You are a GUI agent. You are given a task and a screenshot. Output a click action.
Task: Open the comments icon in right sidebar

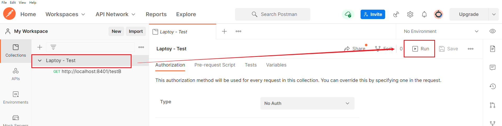[x=493, y=68]
